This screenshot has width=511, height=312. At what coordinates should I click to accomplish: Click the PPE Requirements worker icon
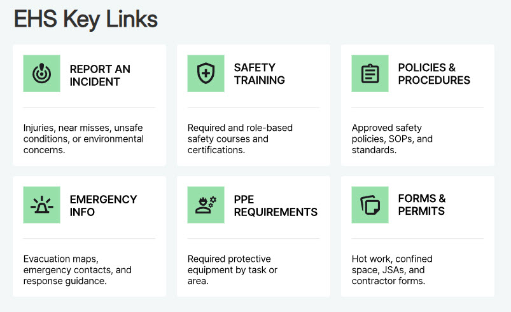206,205
